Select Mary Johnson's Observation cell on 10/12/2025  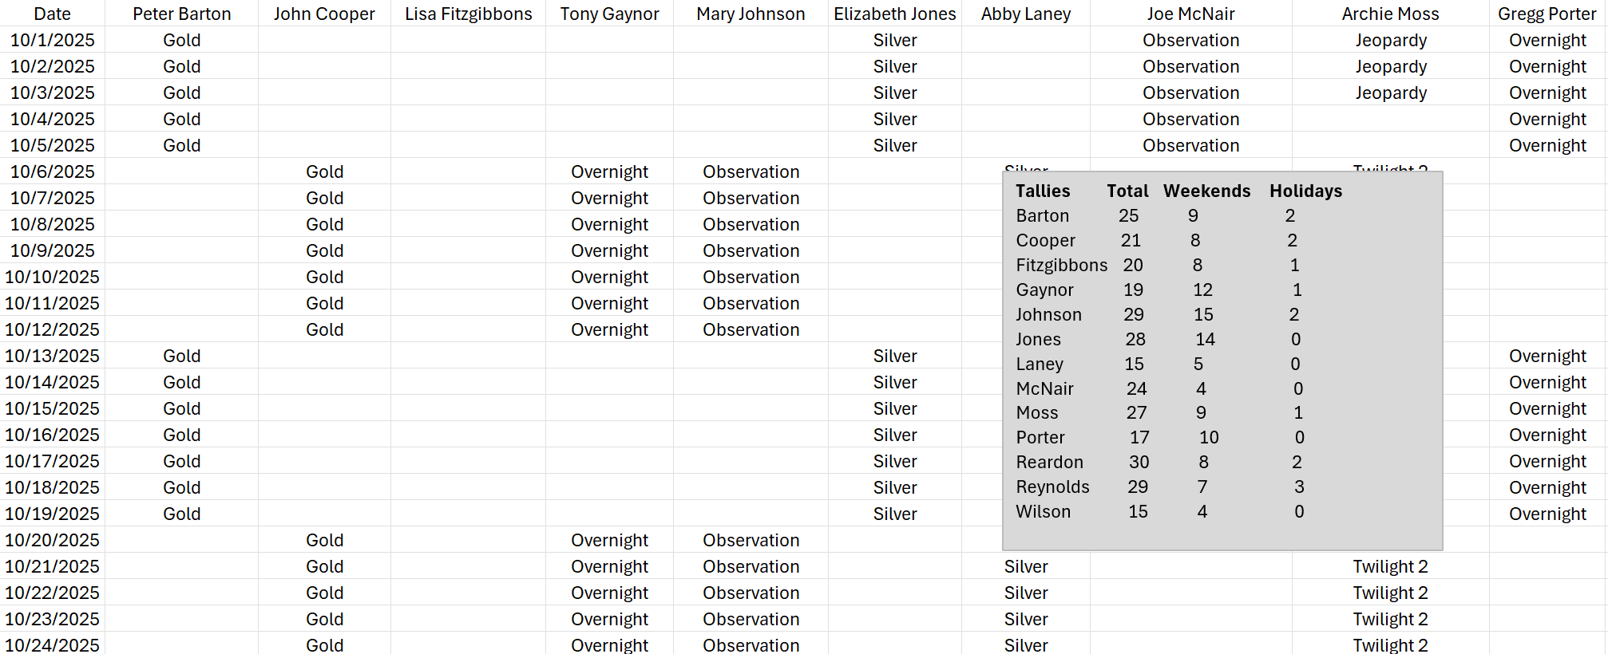coord(751,329)
